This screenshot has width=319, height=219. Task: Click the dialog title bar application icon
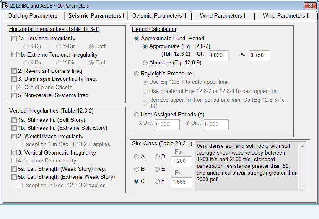[5, 5]
